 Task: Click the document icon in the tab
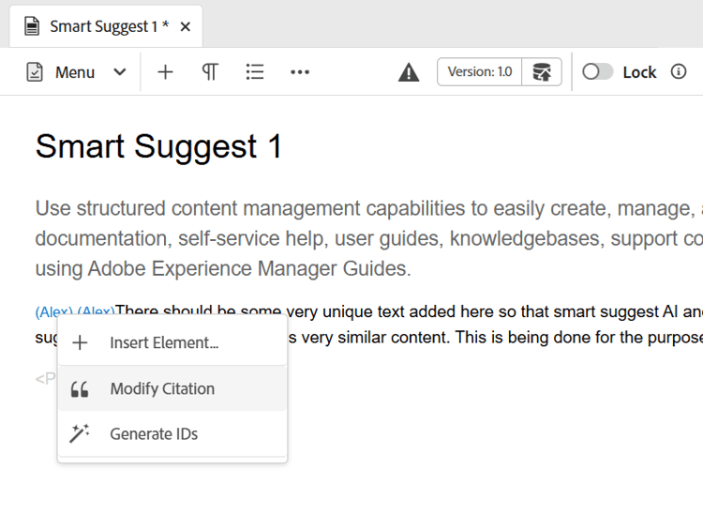pyautogui.click(x=32, y=26)
